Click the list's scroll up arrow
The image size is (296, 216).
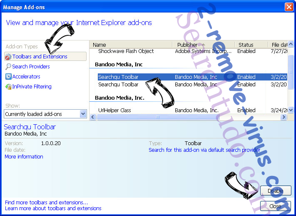(x=291, y=44)
